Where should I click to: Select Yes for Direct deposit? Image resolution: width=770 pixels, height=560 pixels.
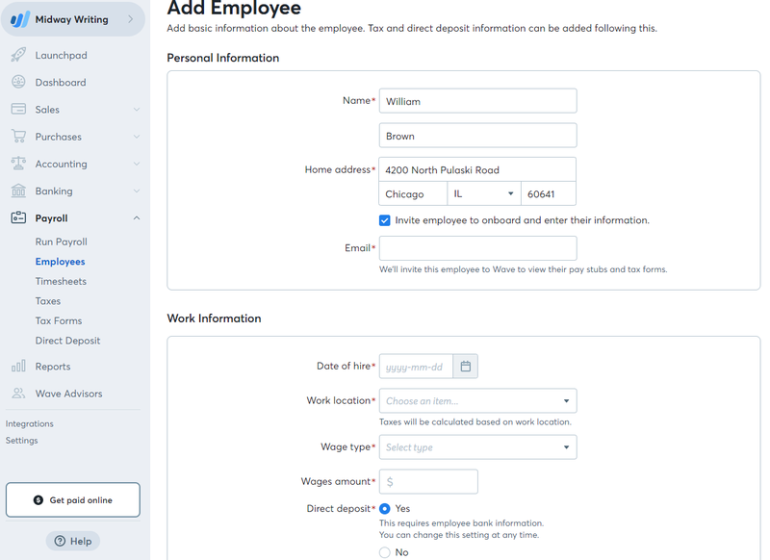coord(384,509)
